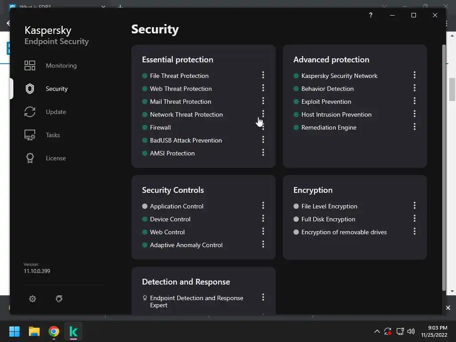The width and height of the screenshot is (456, 342).
Task: Click Application Control gray status dot
Action: point(145,206)
